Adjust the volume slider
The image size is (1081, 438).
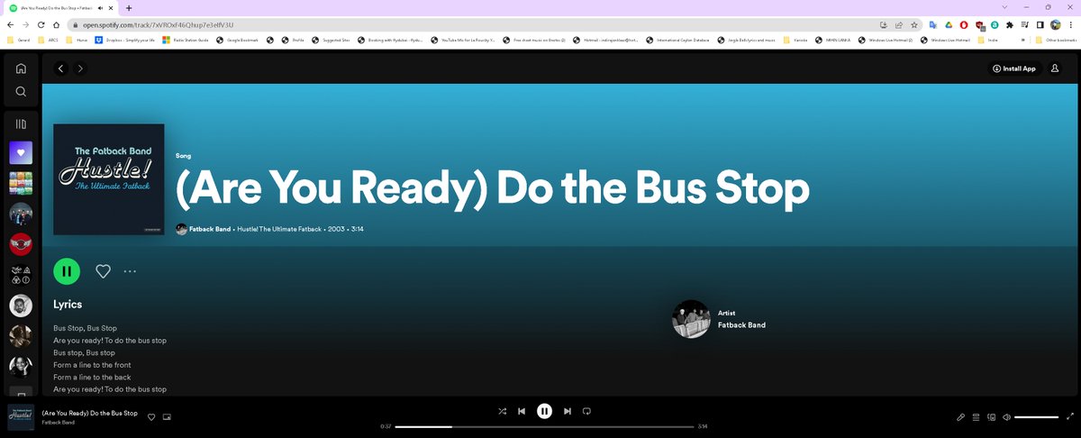click(x=1036, y=417)
